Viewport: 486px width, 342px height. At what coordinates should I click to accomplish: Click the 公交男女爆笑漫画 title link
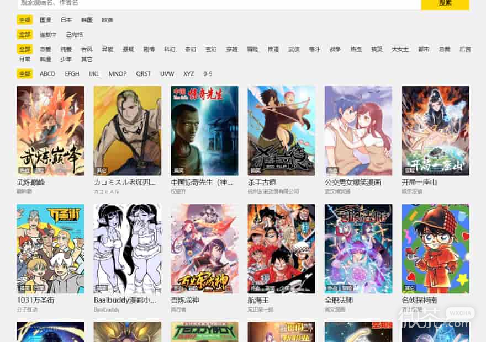(x=353, y=183)
